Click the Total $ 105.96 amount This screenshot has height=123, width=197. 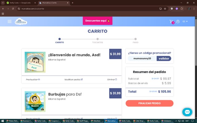pos(164,92)
